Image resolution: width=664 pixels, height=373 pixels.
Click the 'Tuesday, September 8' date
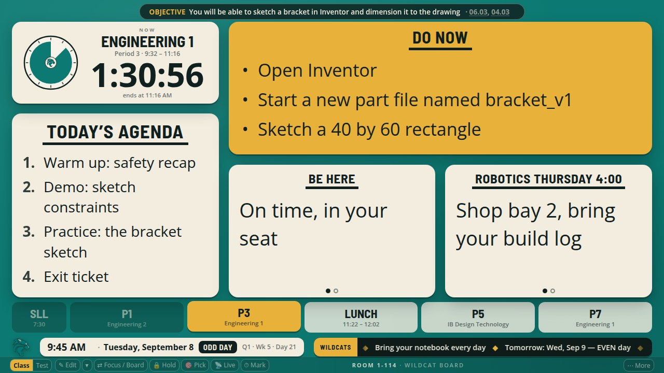[x=148, y=347]
